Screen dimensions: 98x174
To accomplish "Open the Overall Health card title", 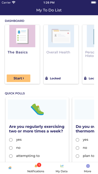I will pos(58,52).
